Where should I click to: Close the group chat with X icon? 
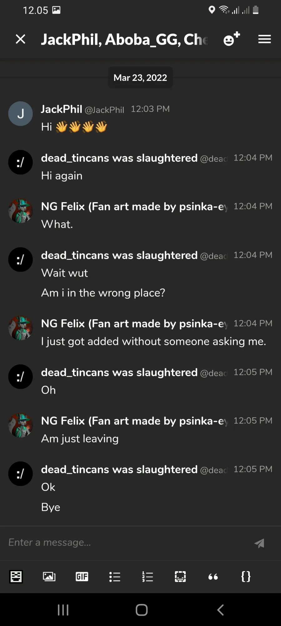click(21, 39)
